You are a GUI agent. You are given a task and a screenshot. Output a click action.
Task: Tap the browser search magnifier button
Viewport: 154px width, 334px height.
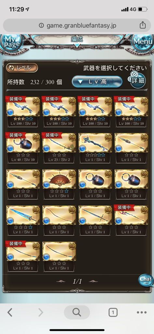[x=77, y=312]
